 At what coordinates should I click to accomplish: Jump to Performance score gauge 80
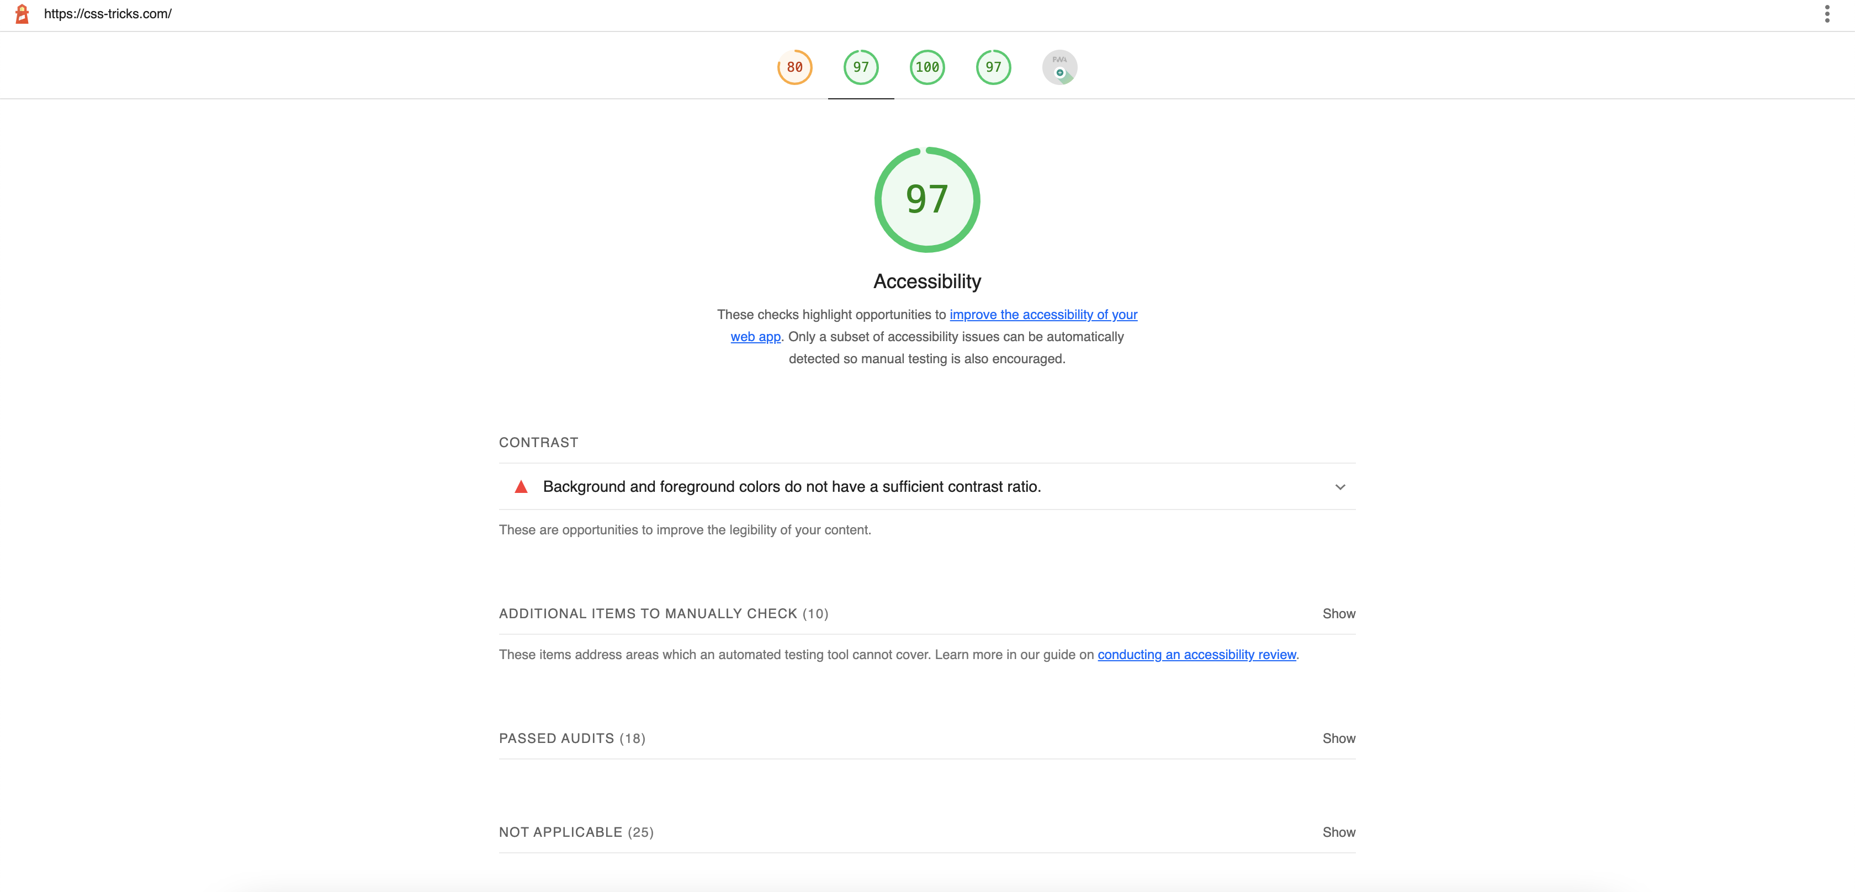click(794, 67)
